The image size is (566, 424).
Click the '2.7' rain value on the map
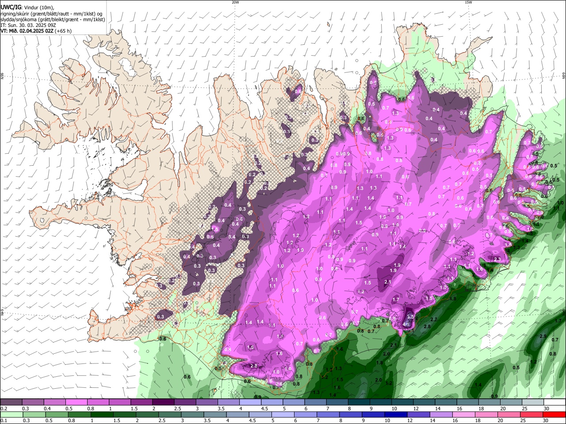coord(434,319)
